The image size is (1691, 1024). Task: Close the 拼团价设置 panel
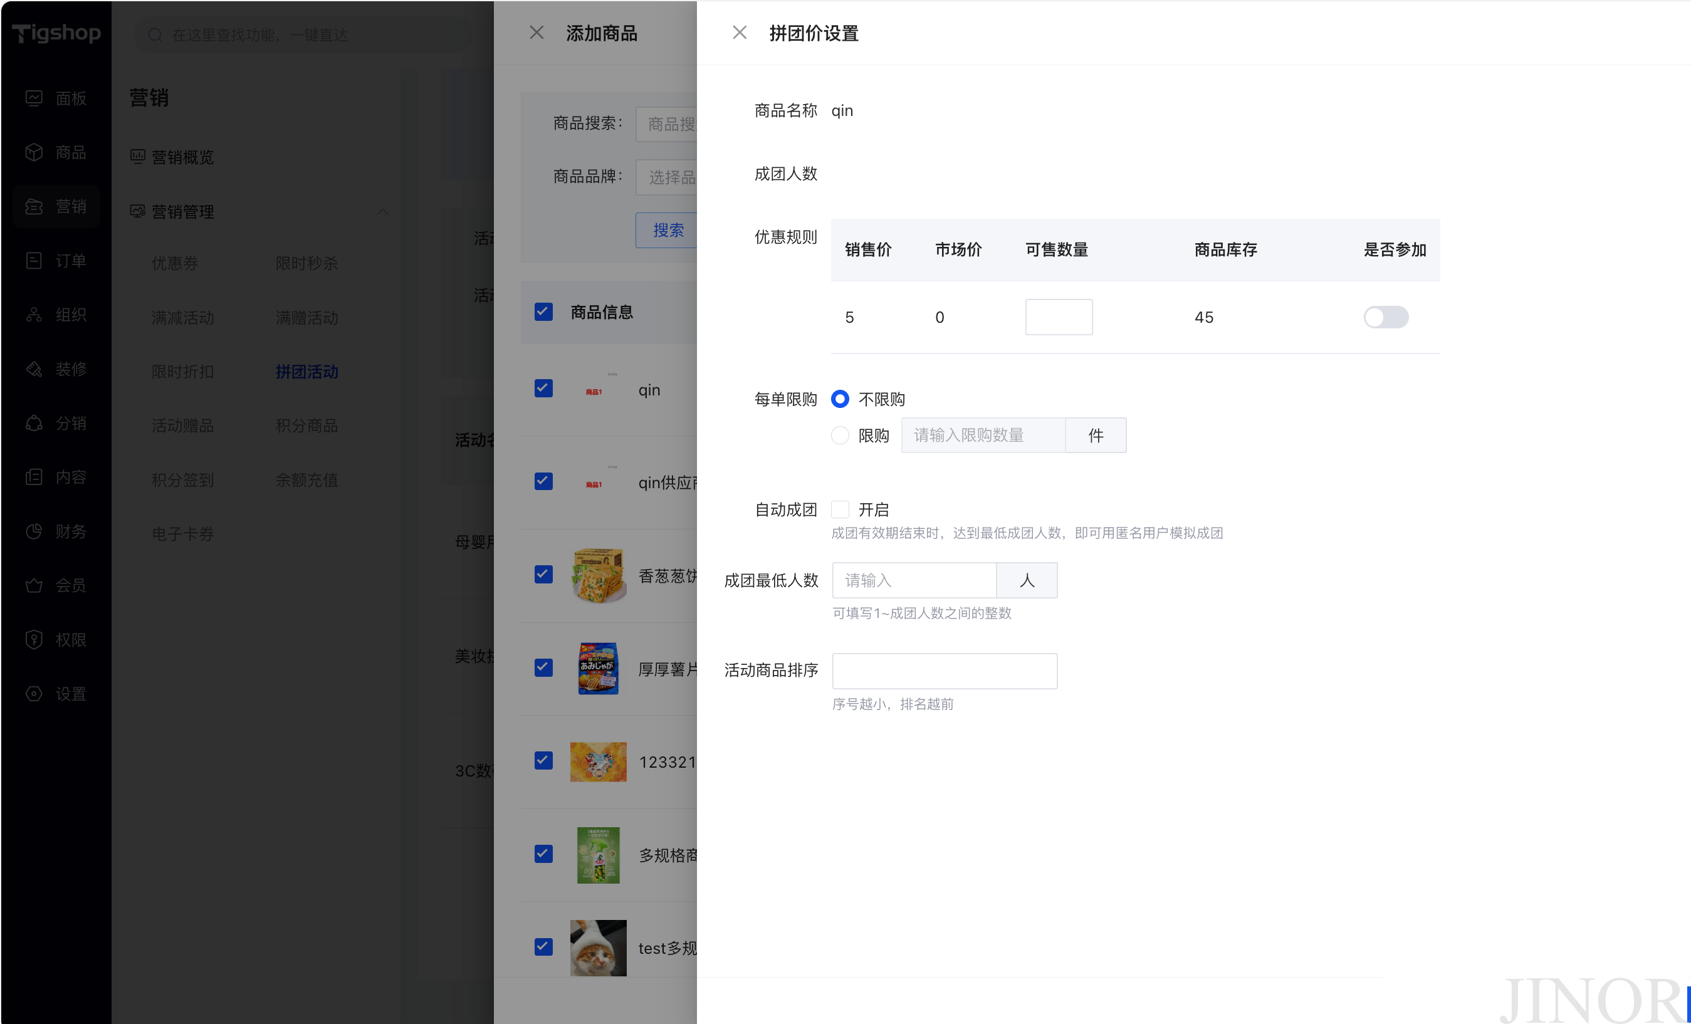[x=739, y=32]
